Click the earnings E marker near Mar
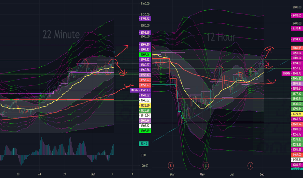 171,165
